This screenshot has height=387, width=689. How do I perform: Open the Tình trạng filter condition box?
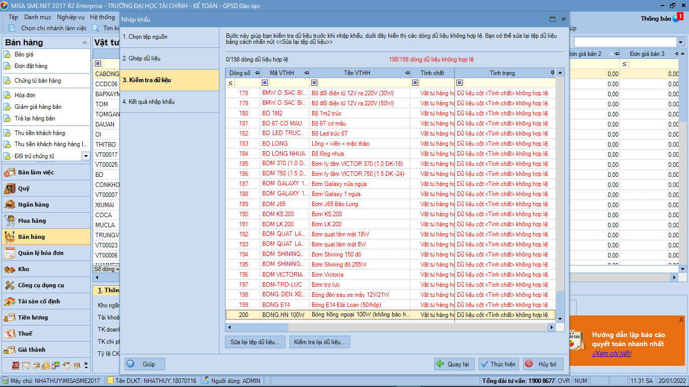tap(460, 83)
